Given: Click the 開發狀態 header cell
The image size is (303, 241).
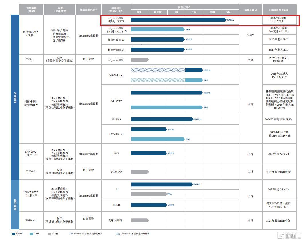Looking at the screenshot, I should pos(185,7).
